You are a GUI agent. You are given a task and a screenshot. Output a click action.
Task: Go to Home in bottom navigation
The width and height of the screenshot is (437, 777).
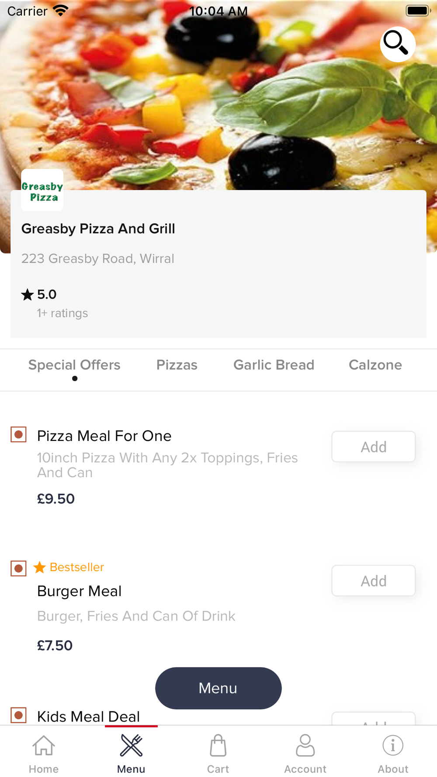44,753
